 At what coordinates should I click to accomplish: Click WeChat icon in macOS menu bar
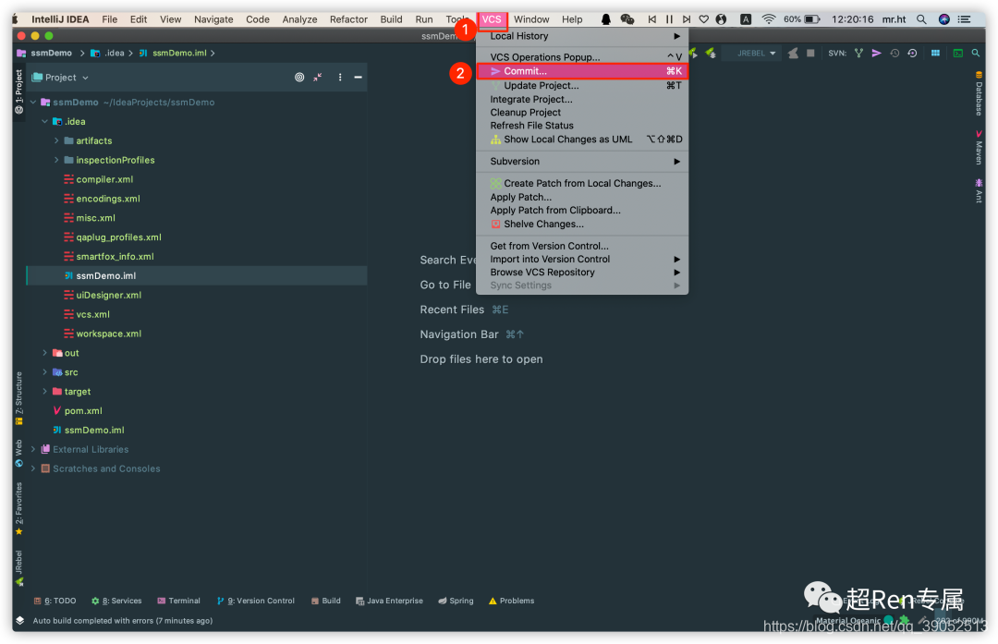627,19
